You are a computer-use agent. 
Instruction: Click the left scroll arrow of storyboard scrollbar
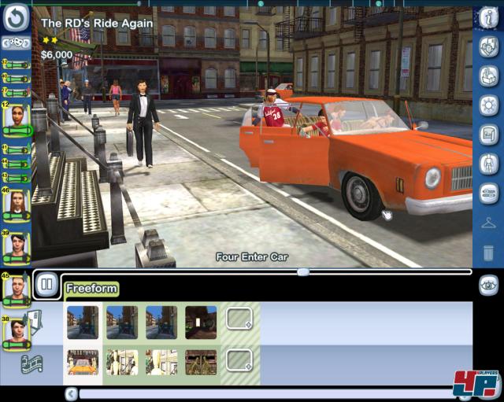71,393
